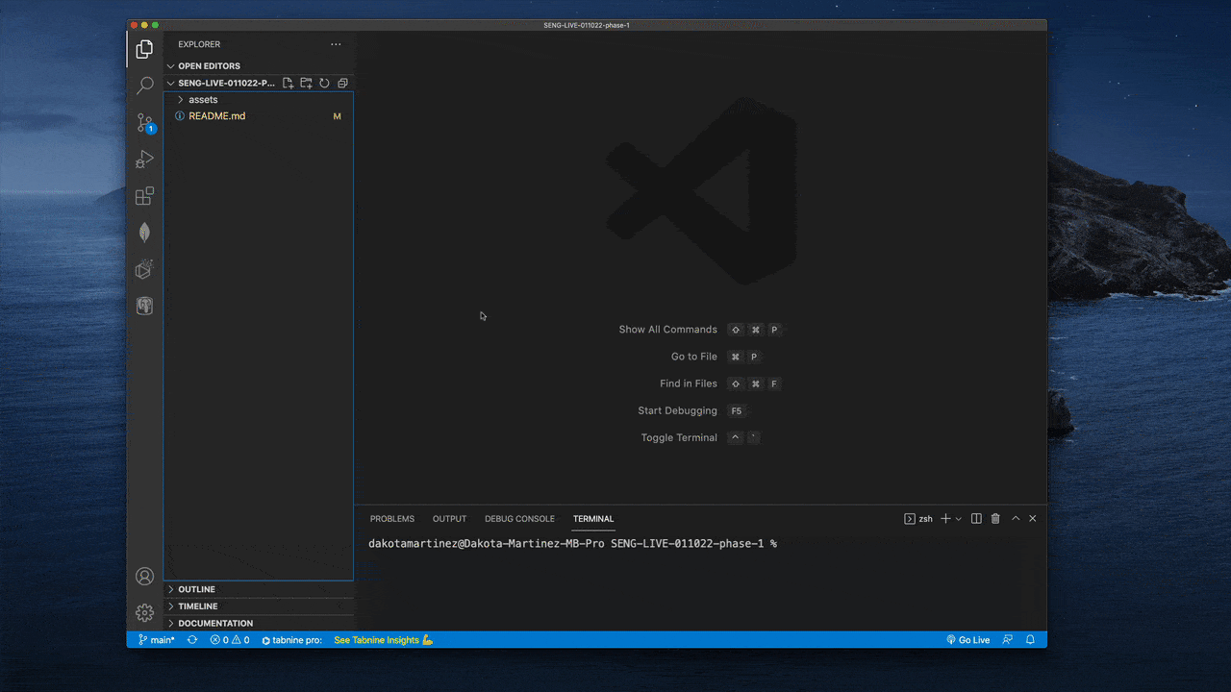Open the Extensions view
The width and height of the screenshot is (1231, 692).
tap(144, 195)
